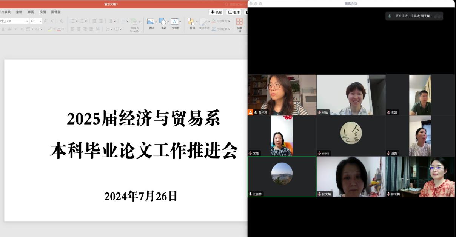The width and height of the screenshot is (456, 237).
Task: Select center text alignment
Action: tap(79, 29)
